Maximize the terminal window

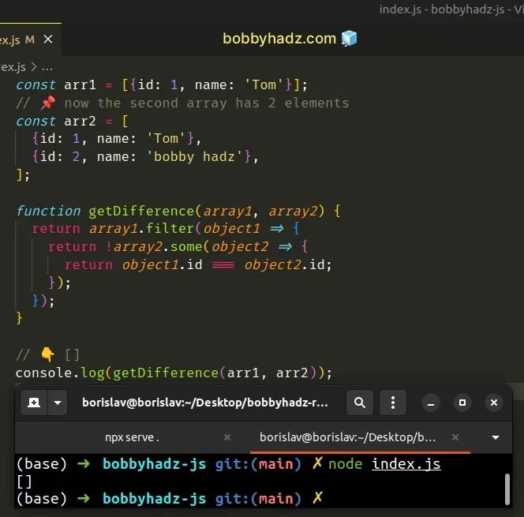462,403
